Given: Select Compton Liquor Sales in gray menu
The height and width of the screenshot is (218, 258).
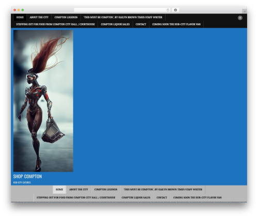Looking at the screenshot, I should tap(136, 197).
